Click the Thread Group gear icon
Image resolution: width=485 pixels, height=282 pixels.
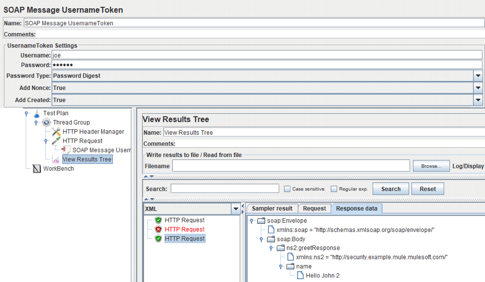tap(46, 122)
